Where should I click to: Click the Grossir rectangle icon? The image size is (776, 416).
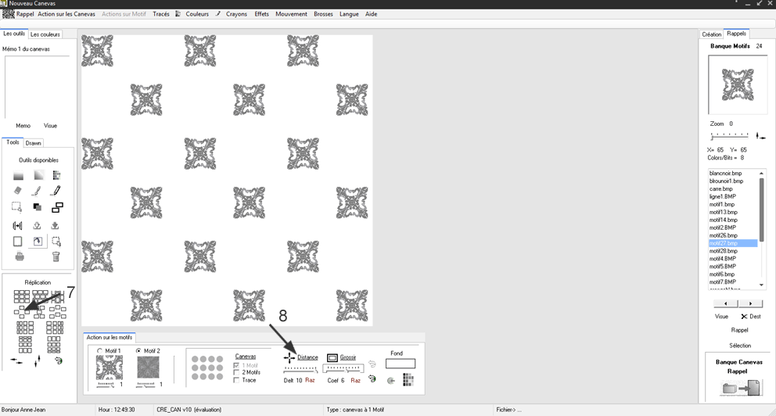coord(332,357)
